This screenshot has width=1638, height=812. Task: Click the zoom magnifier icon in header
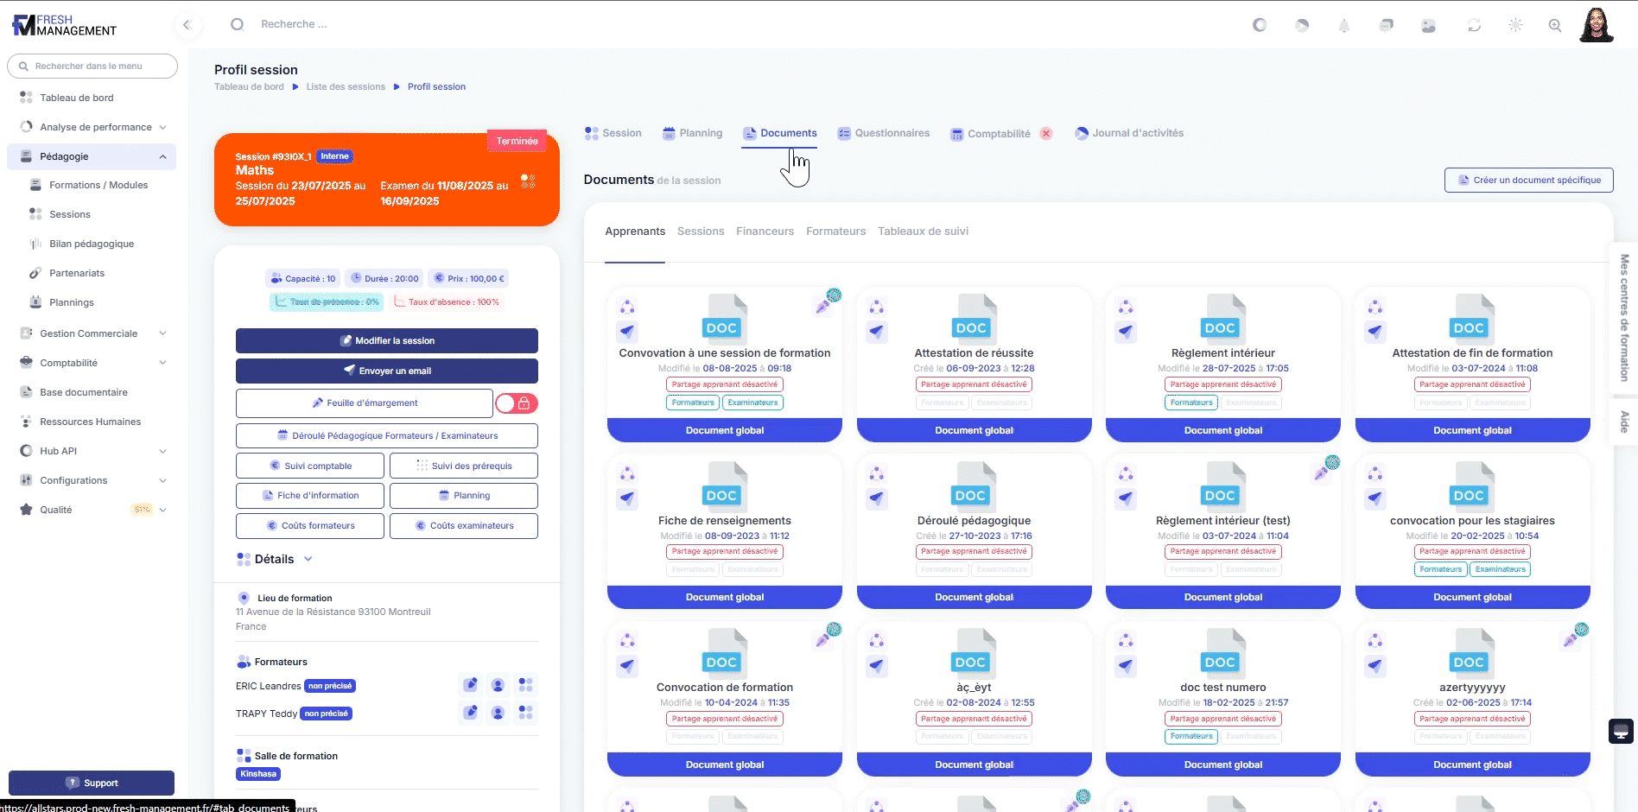(1555, 26)
